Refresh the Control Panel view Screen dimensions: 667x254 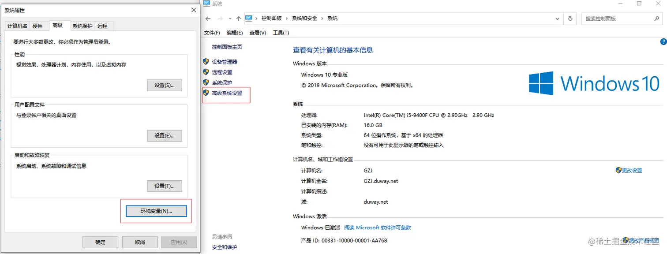[570, 19]
